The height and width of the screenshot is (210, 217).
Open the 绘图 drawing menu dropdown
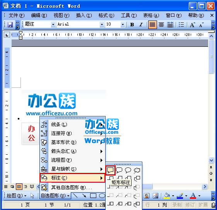17,196
